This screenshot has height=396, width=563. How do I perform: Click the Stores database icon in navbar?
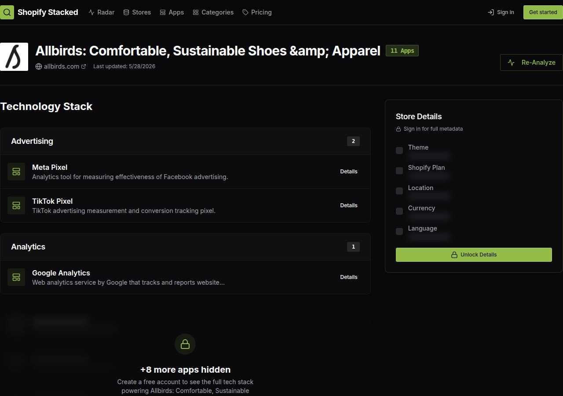pyautogui.click(x=126, y=12)
